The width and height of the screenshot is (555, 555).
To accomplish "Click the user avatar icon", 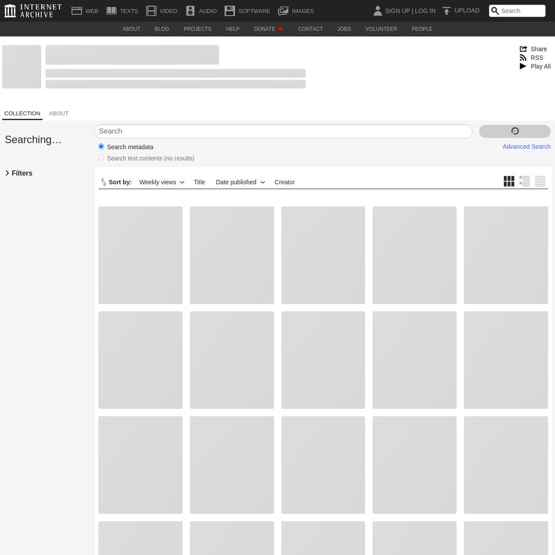I will (x=377, y=11).
